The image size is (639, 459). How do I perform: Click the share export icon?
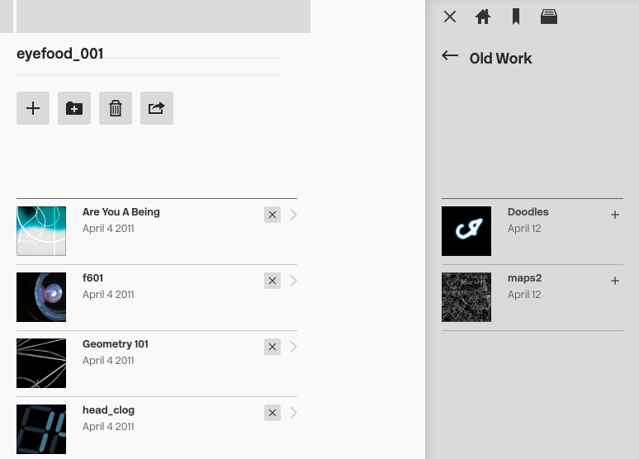pyautogui.click(x=157, y=108)
